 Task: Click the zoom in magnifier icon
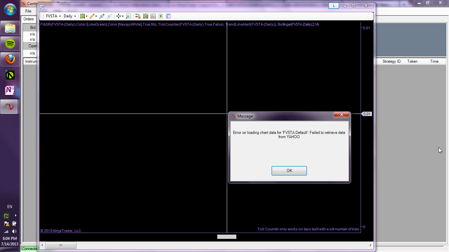point(102,16)
